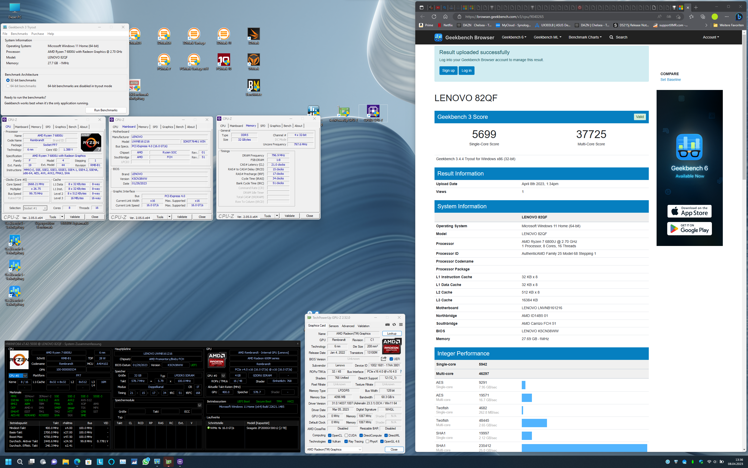The height and width of the screenshot is (468, 748).
Task: Toggle the Ray Tracing checkbox in GPU-Z
Action: tap(346, 442)
